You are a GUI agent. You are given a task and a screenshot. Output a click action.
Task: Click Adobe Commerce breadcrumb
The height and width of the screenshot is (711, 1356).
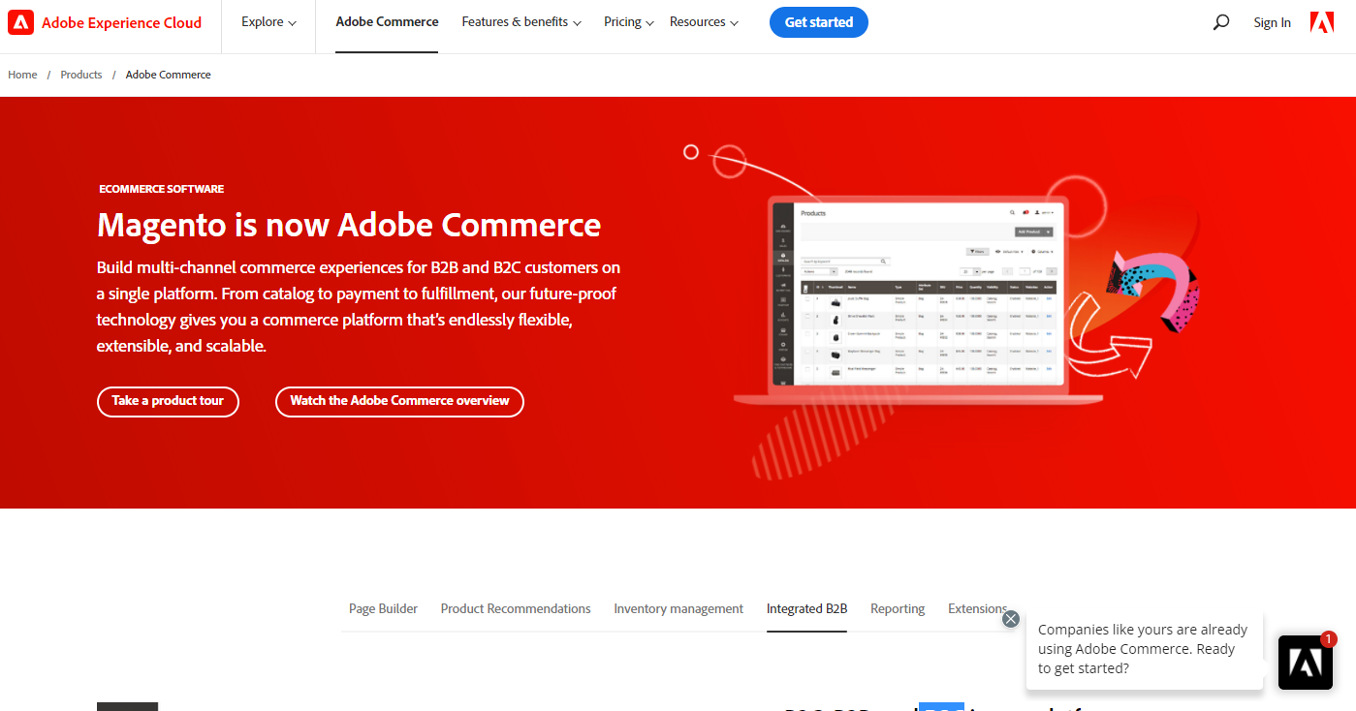169,75
